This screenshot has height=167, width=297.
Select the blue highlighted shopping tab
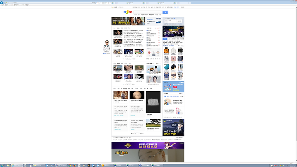click(x=165, y=39)
